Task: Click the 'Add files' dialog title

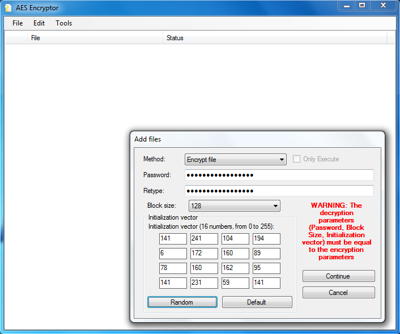Action: pyautogui.click(x=148, y=139)
